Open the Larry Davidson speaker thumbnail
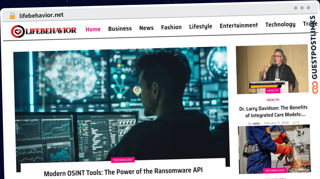 point(272,69)
